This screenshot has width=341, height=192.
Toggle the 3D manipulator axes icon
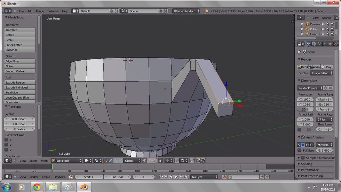coord(106,161)
